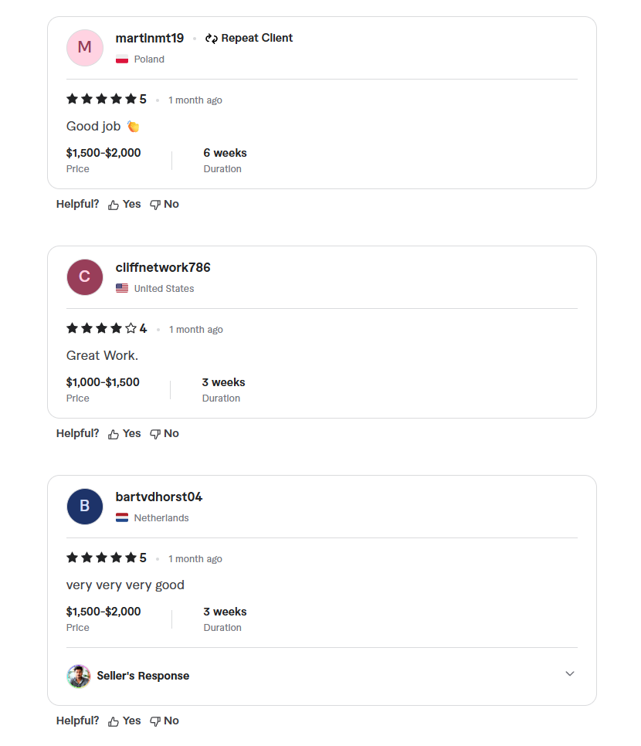The image size is (641, 746).
Task: Click the United States flag icon
Action: tap(122, 288)
